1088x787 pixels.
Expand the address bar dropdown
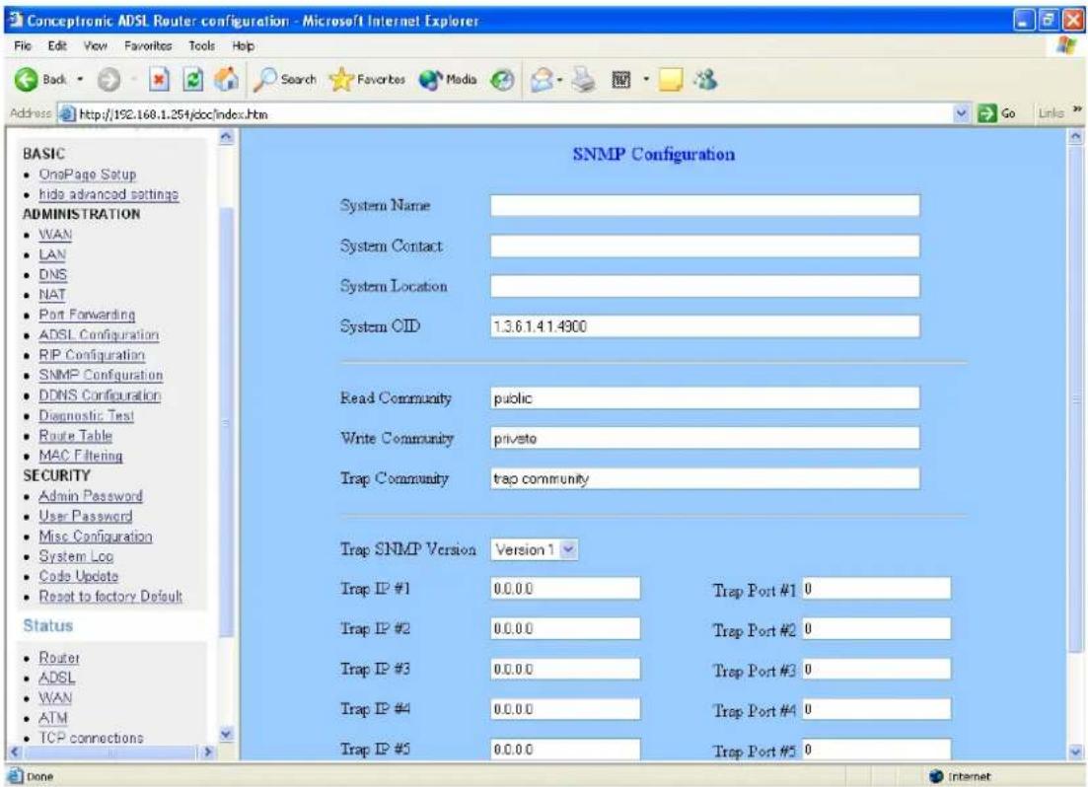tap(961, 113)
